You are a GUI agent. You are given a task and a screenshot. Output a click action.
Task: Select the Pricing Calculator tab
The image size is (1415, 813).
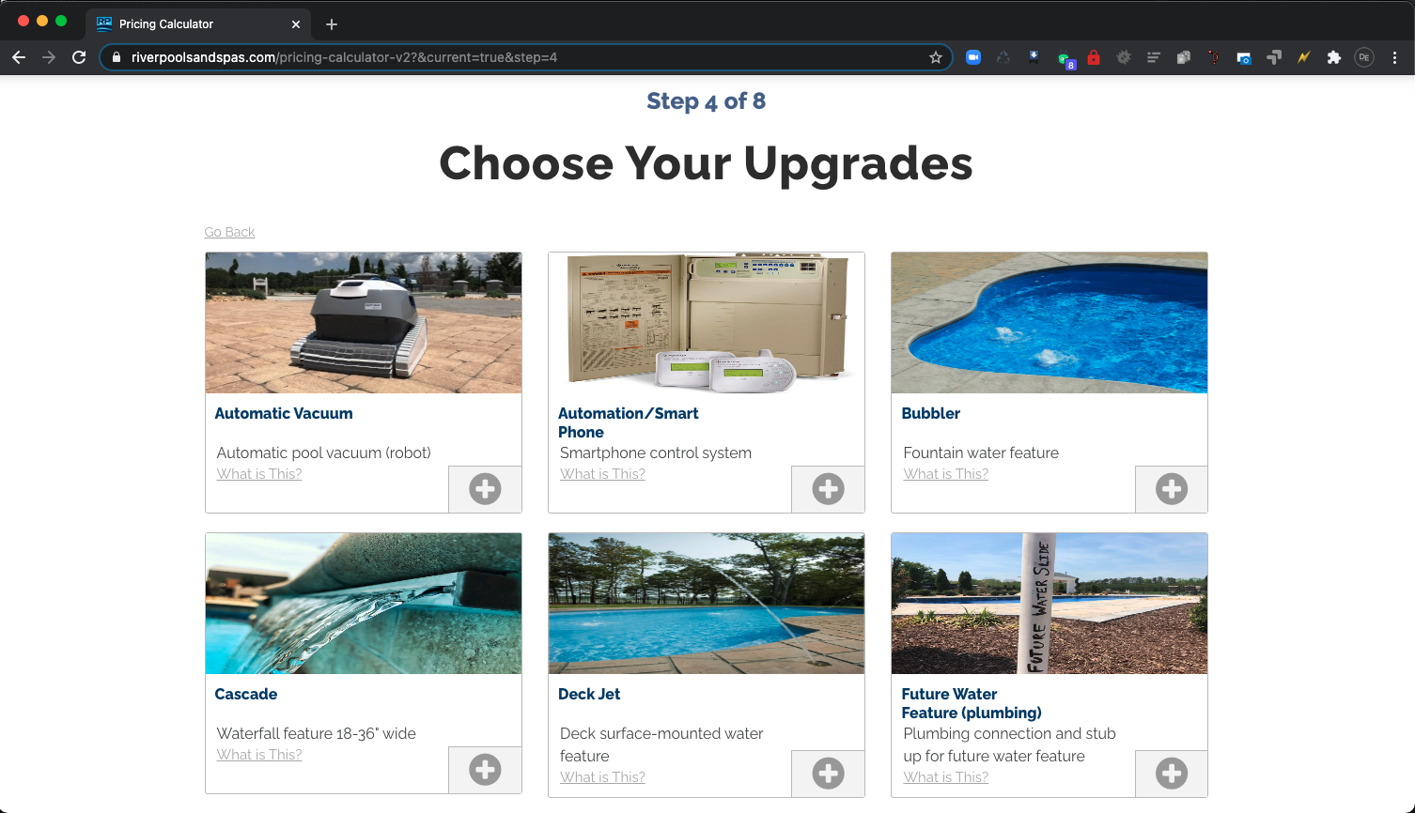198,24
